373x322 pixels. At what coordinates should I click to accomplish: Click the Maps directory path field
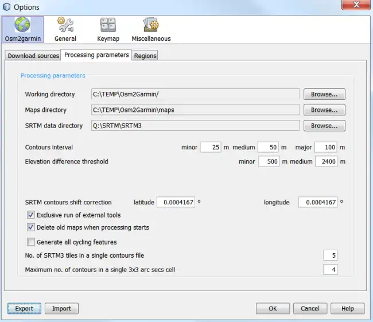tap(195, 110)
